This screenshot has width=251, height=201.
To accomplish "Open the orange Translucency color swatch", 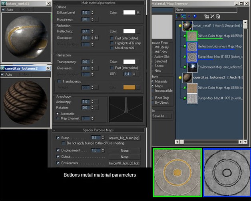I will pyautogui.click(x=129, y=87).
